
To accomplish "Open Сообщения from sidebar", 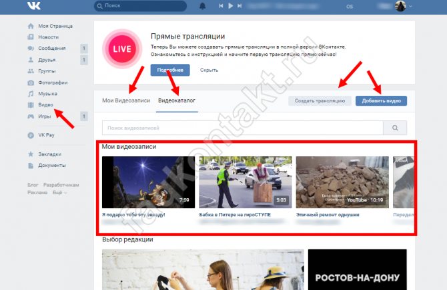I will tap(52, 49).
